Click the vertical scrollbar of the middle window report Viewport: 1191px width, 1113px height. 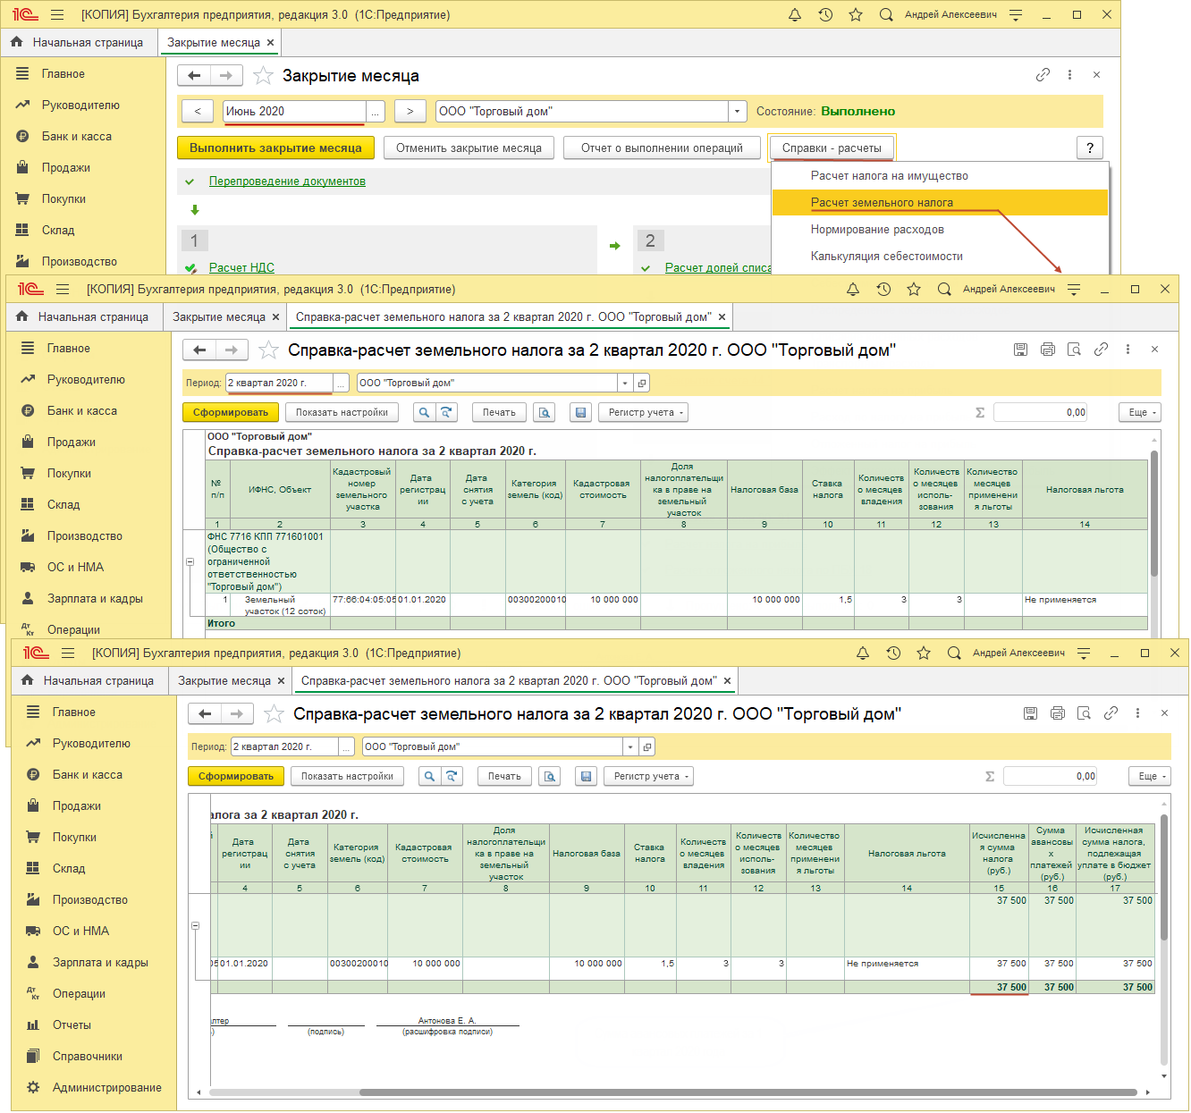[x=1154, y=514]
